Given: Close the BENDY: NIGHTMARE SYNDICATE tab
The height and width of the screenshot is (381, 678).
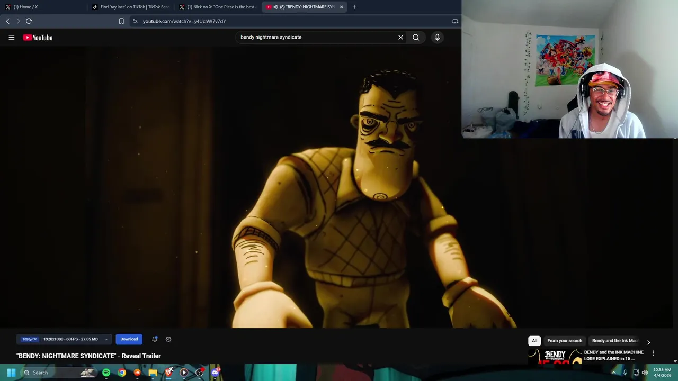Looking at the screenshot, I should click(x=341, y=7).
